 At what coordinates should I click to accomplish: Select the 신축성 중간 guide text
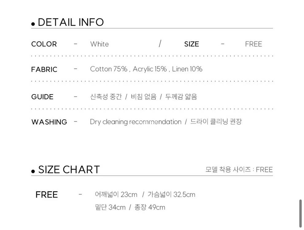tap(106, 97)
